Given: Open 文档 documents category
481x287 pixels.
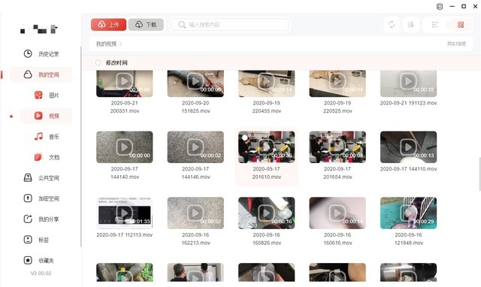Looking at the screenshot, I should coord(46,157).
